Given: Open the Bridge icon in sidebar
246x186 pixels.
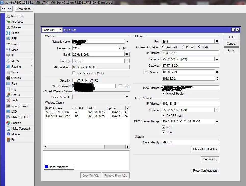Looking at the screenshot, I should pos(8,33).
